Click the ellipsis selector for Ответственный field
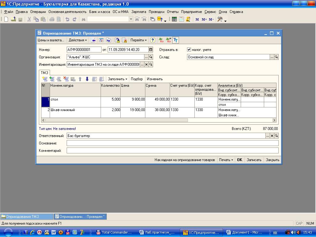The height and width of the screenshot is (237, 316). 268,136
